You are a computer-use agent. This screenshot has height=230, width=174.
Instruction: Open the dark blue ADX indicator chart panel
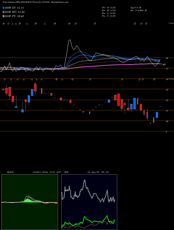pos(89,202)
